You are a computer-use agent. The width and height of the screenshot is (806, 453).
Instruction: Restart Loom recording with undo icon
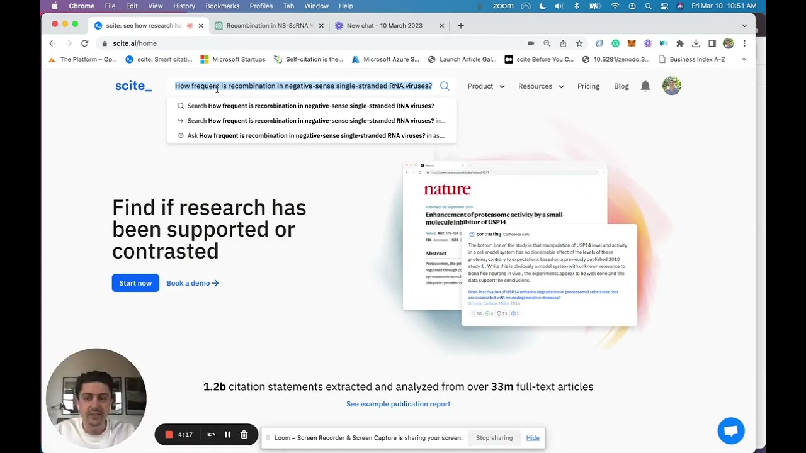(211, 435)
